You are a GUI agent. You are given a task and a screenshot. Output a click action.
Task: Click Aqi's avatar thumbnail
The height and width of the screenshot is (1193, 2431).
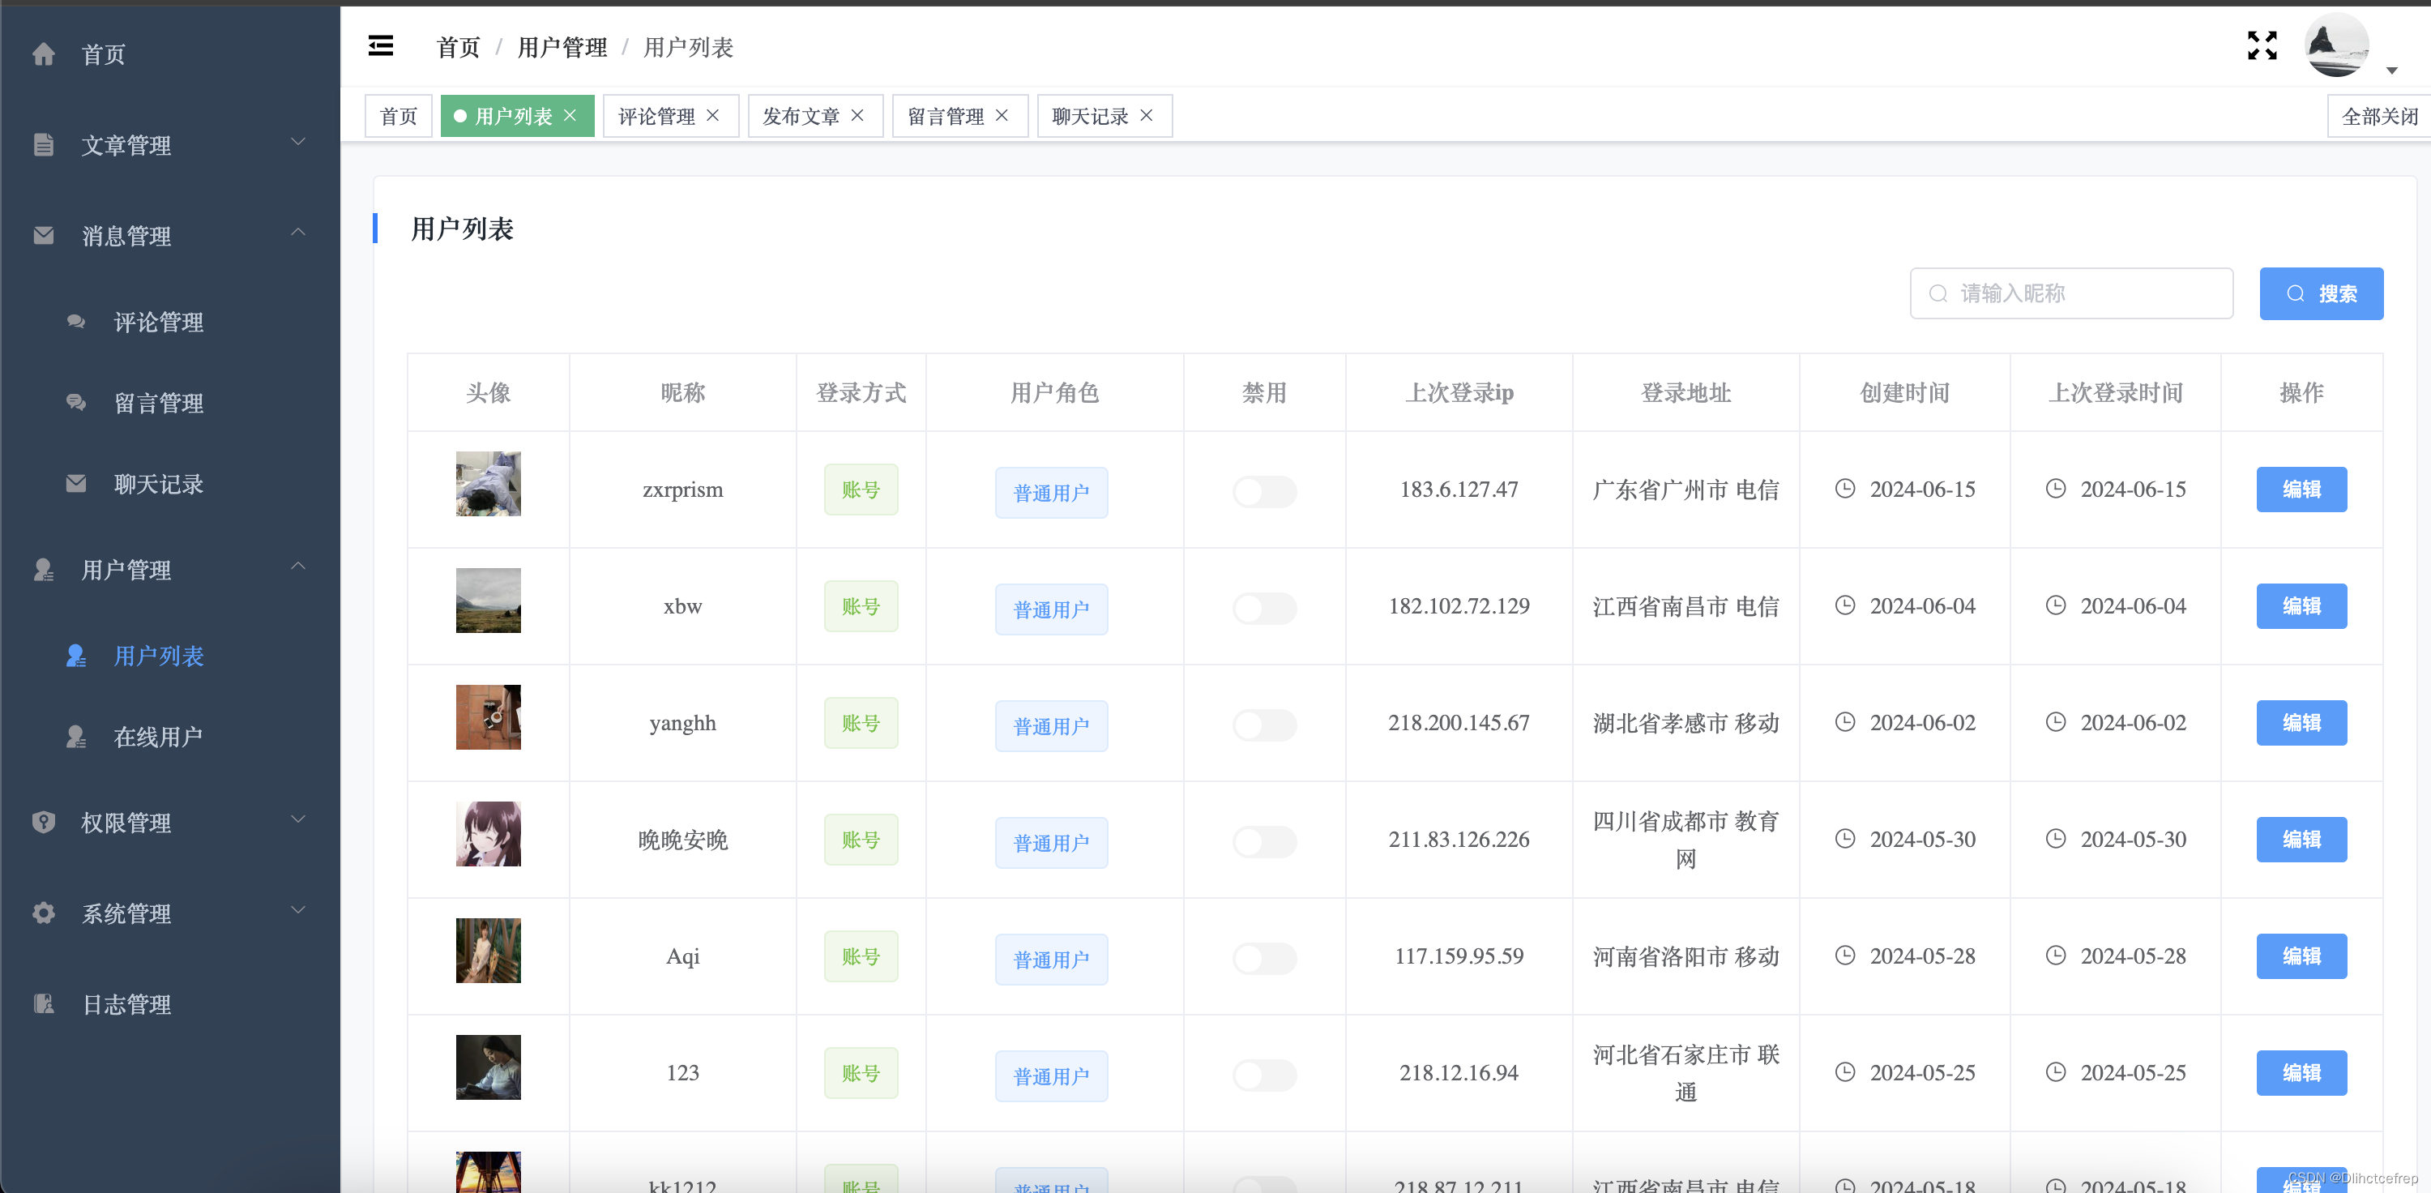click(488, 951)
